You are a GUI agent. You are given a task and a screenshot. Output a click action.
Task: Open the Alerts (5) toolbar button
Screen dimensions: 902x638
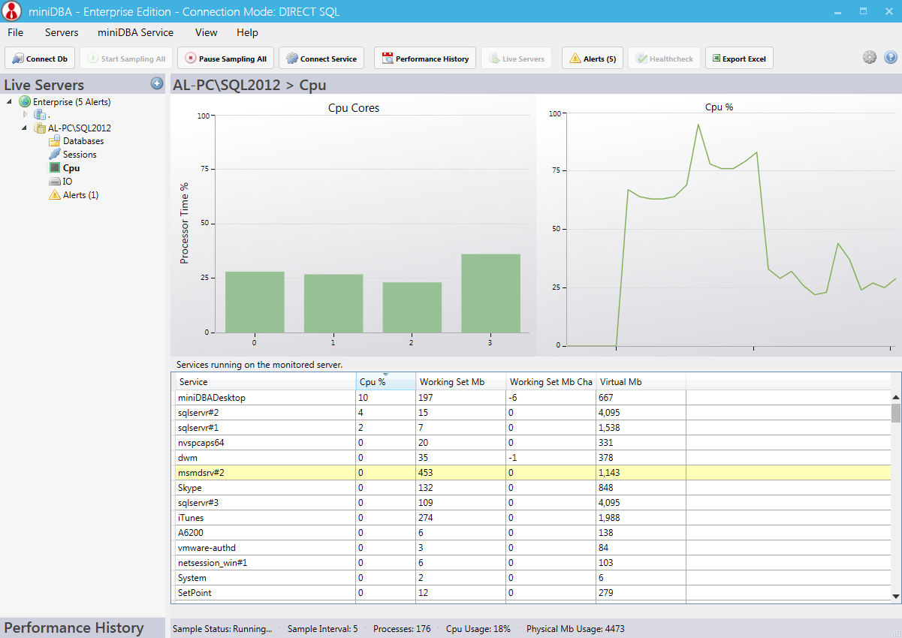(x=593, y=59)
